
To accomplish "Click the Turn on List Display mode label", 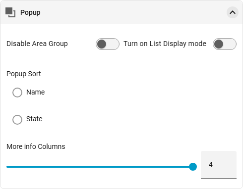I will [x=165, y=44].
